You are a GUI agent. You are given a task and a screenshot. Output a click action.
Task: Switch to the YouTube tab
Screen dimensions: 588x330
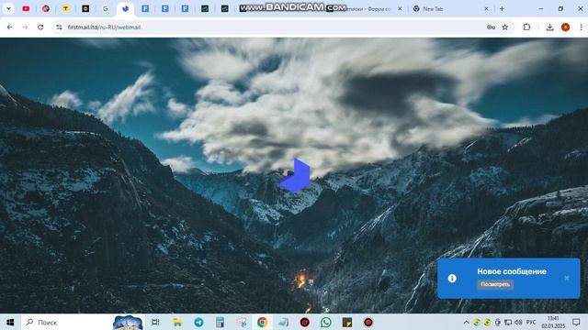click(26, 8)
